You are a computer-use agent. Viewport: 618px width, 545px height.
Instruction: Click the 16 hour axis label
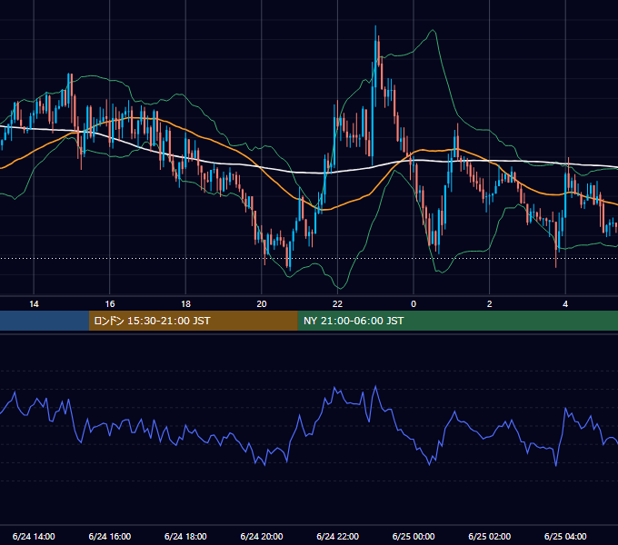point(110,304)
